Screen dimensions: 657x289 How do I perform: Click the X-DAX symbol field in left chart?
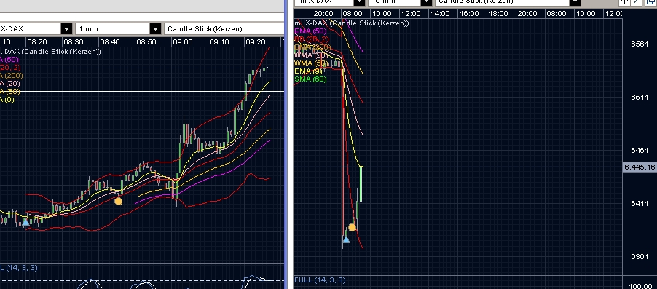30,29
